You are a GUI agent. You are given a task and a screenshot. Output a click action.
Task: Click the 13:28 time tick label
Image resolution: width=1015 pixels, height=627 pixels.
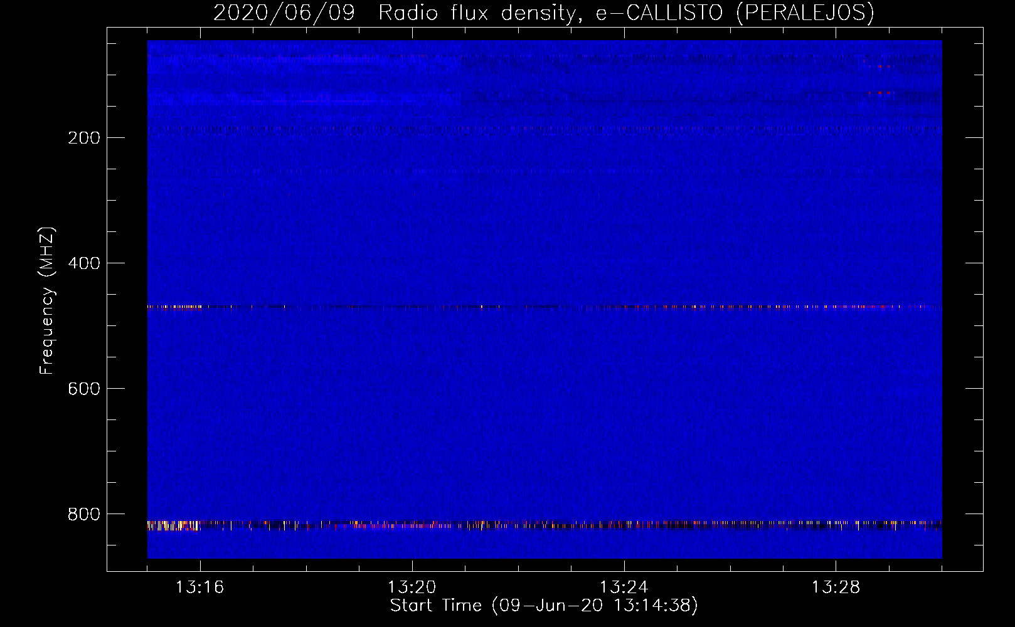click(x=836, y=587)
